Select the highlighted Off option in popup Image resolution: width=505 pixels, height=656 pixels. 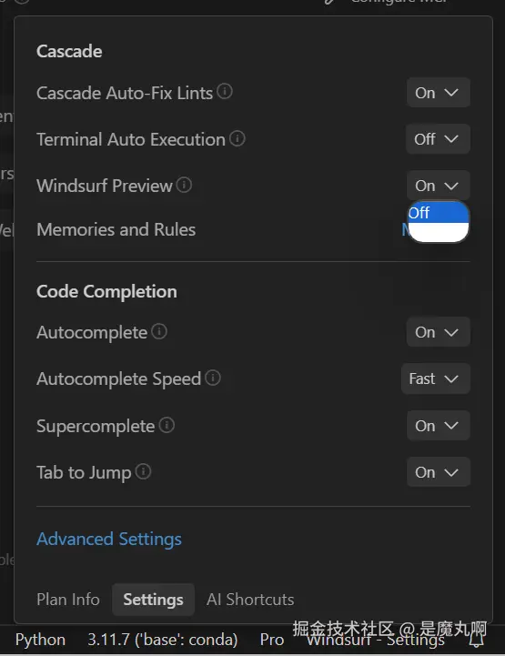(438, 213)
